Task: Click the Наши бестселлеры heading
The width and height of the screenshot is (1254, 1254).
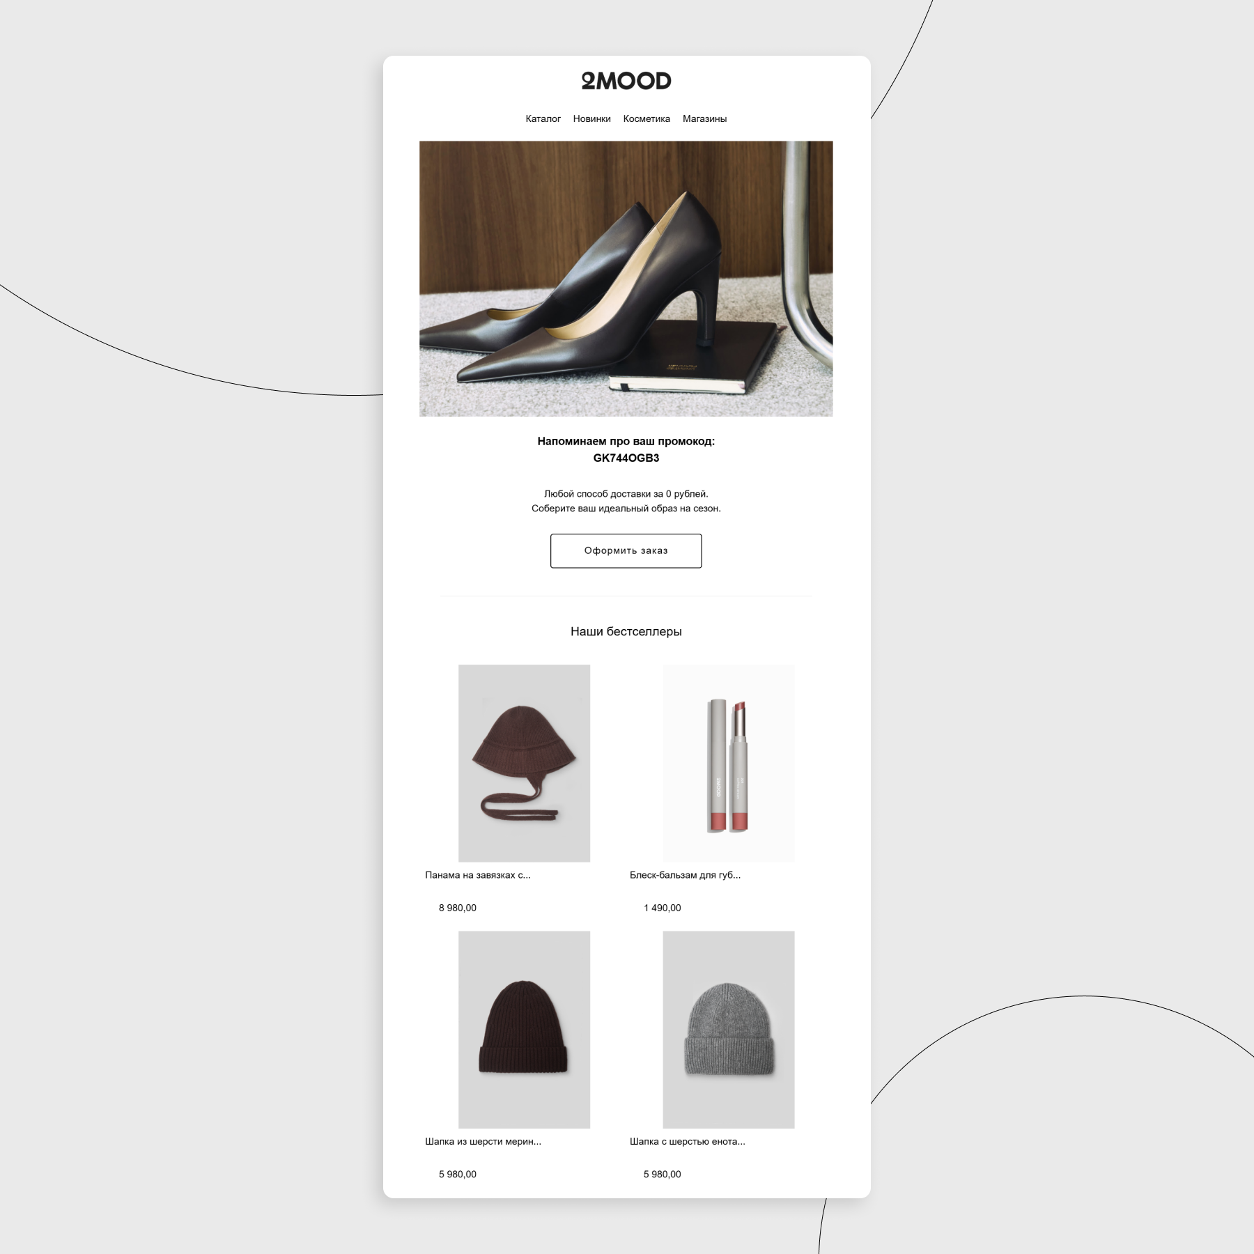Action: point(626,631)
